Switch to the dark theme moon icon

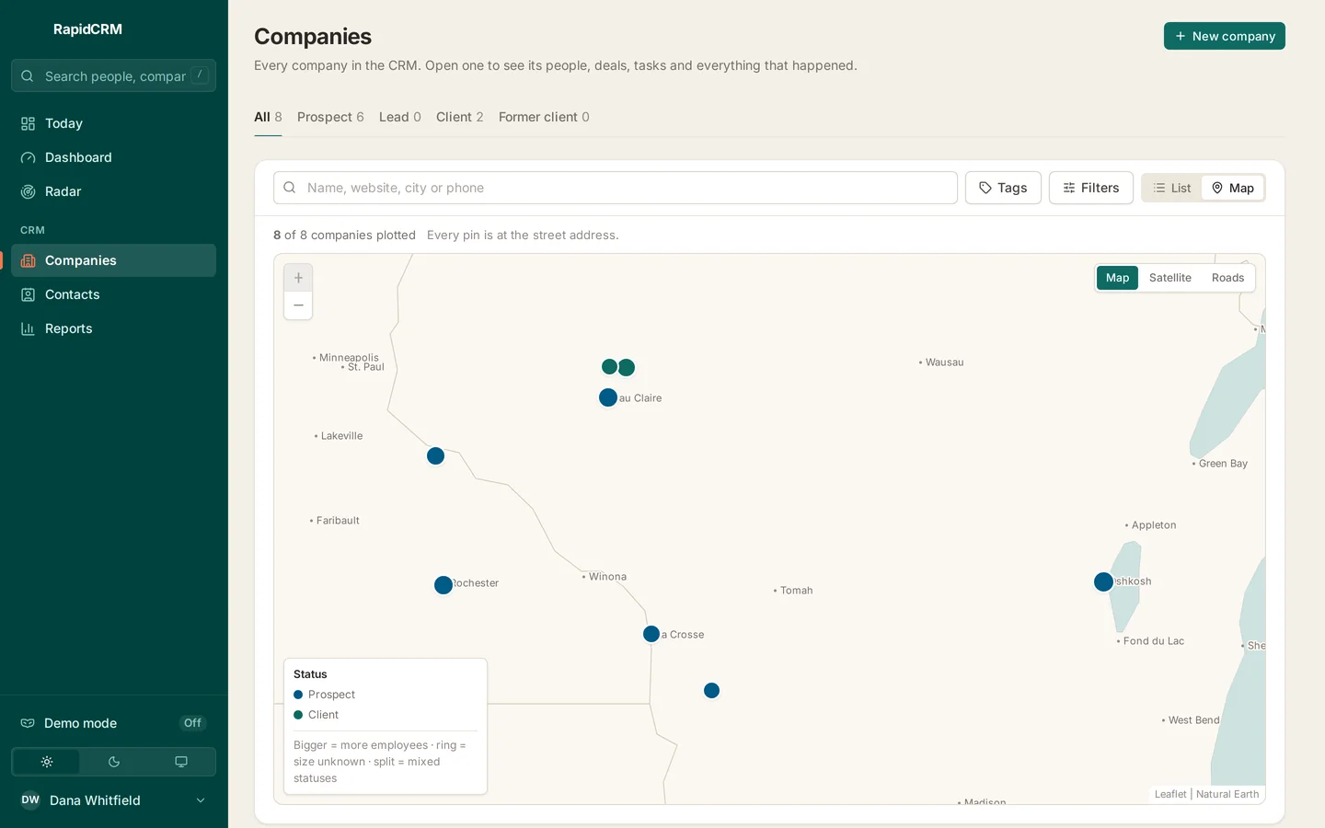click(x=114, y=762)
